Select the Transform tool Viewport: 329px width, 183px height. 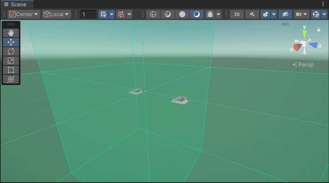11,80
